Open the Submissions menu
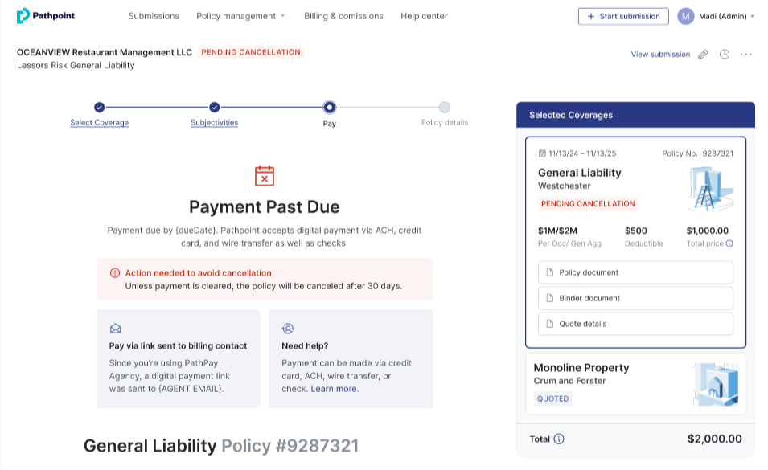This screenshot has width=768, height=470. pyautogui.click(x=154, y=16)
